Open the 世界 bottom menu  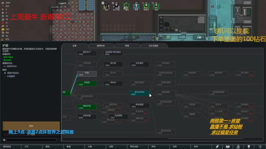(201, 147)
